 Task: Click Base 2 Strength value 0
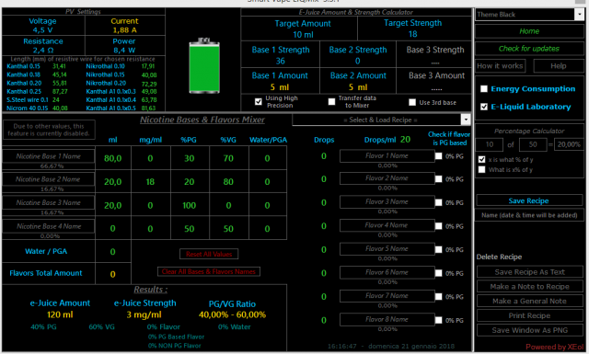click(358, 61)
